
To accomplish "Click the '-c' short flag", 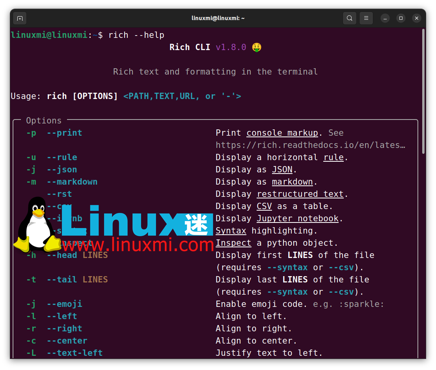I will 31,341.
